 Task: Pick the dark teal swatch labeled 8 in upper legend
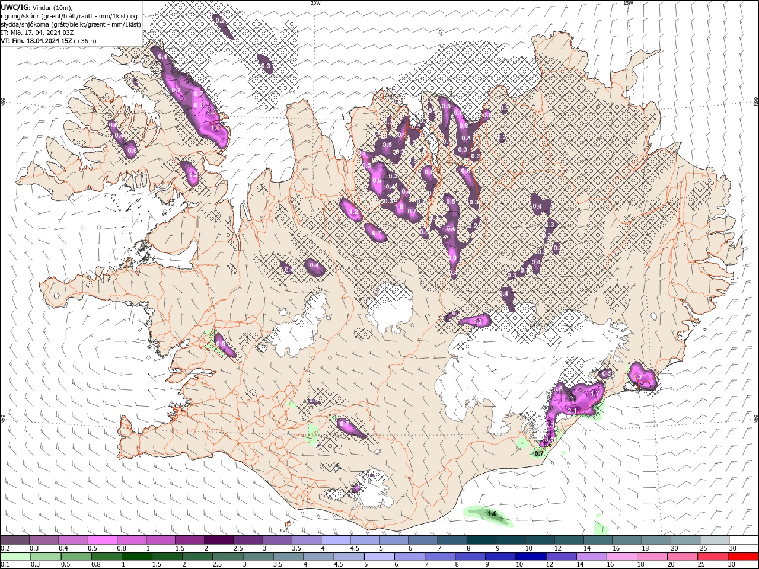(x=481, y=540)
